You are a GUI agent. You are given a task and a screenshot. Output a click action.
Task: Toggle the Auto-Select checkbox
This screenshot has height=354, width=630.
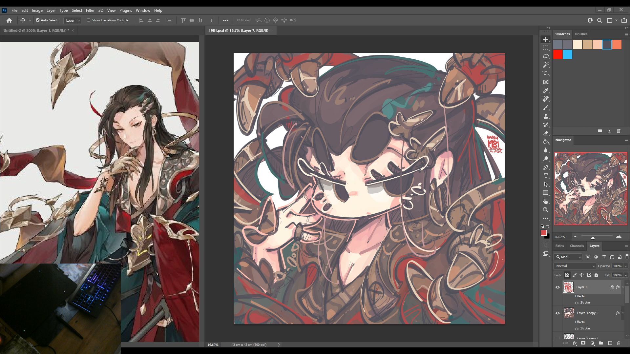pos(38,20)
